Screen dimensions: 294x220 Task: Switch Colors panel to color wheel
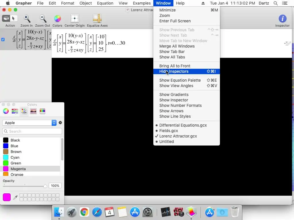point(6,111)
